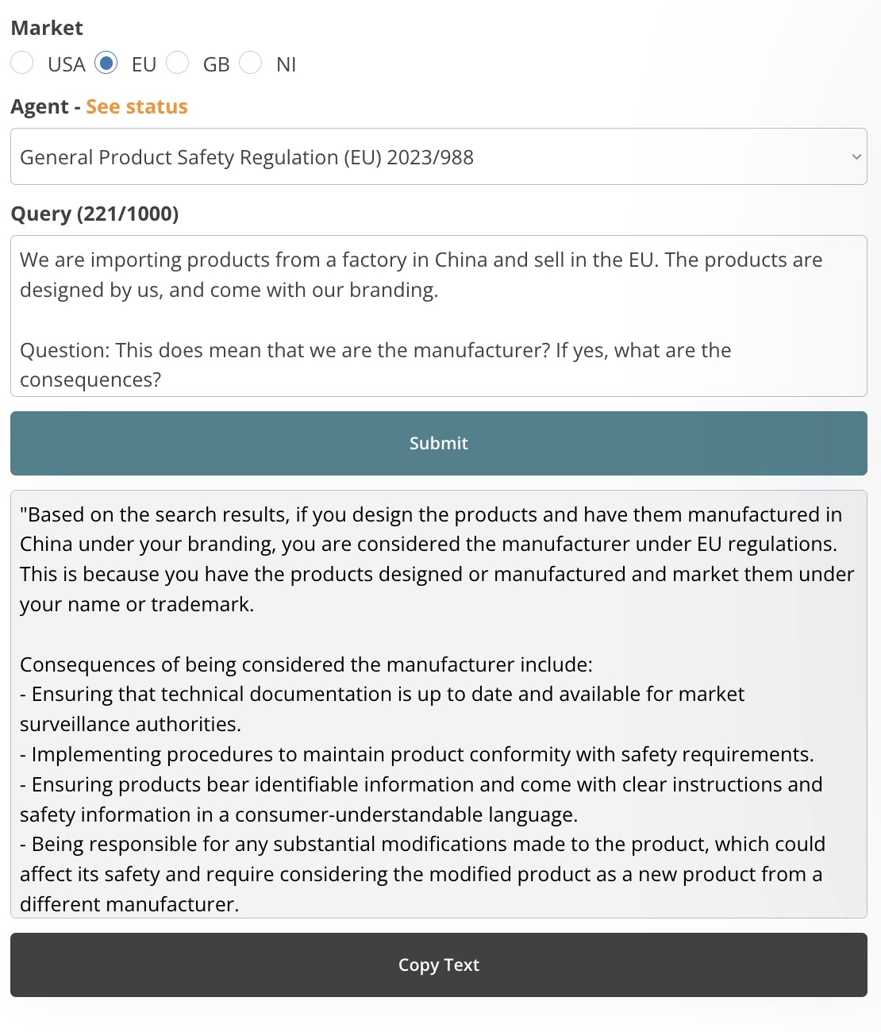Click the 'Query (221/1000)' counter label
The image size is (881, 1032).
pos(94,214)
